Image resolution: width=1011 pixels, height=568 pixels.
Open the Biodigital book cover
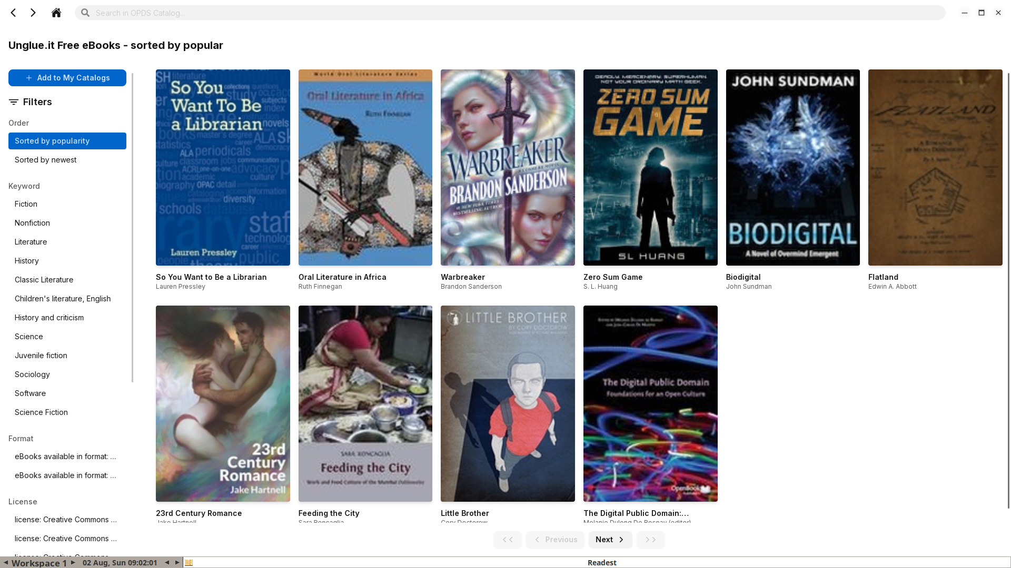tap(793, 167)
